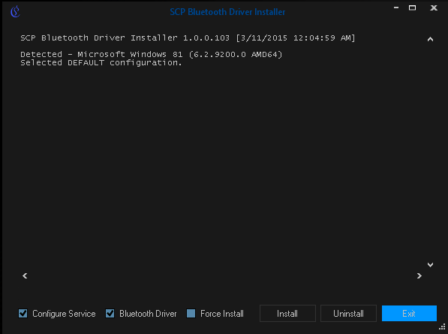Screen dimensions: 448x334
Task: Click the Uninstall button
Action: coord(348,314)
